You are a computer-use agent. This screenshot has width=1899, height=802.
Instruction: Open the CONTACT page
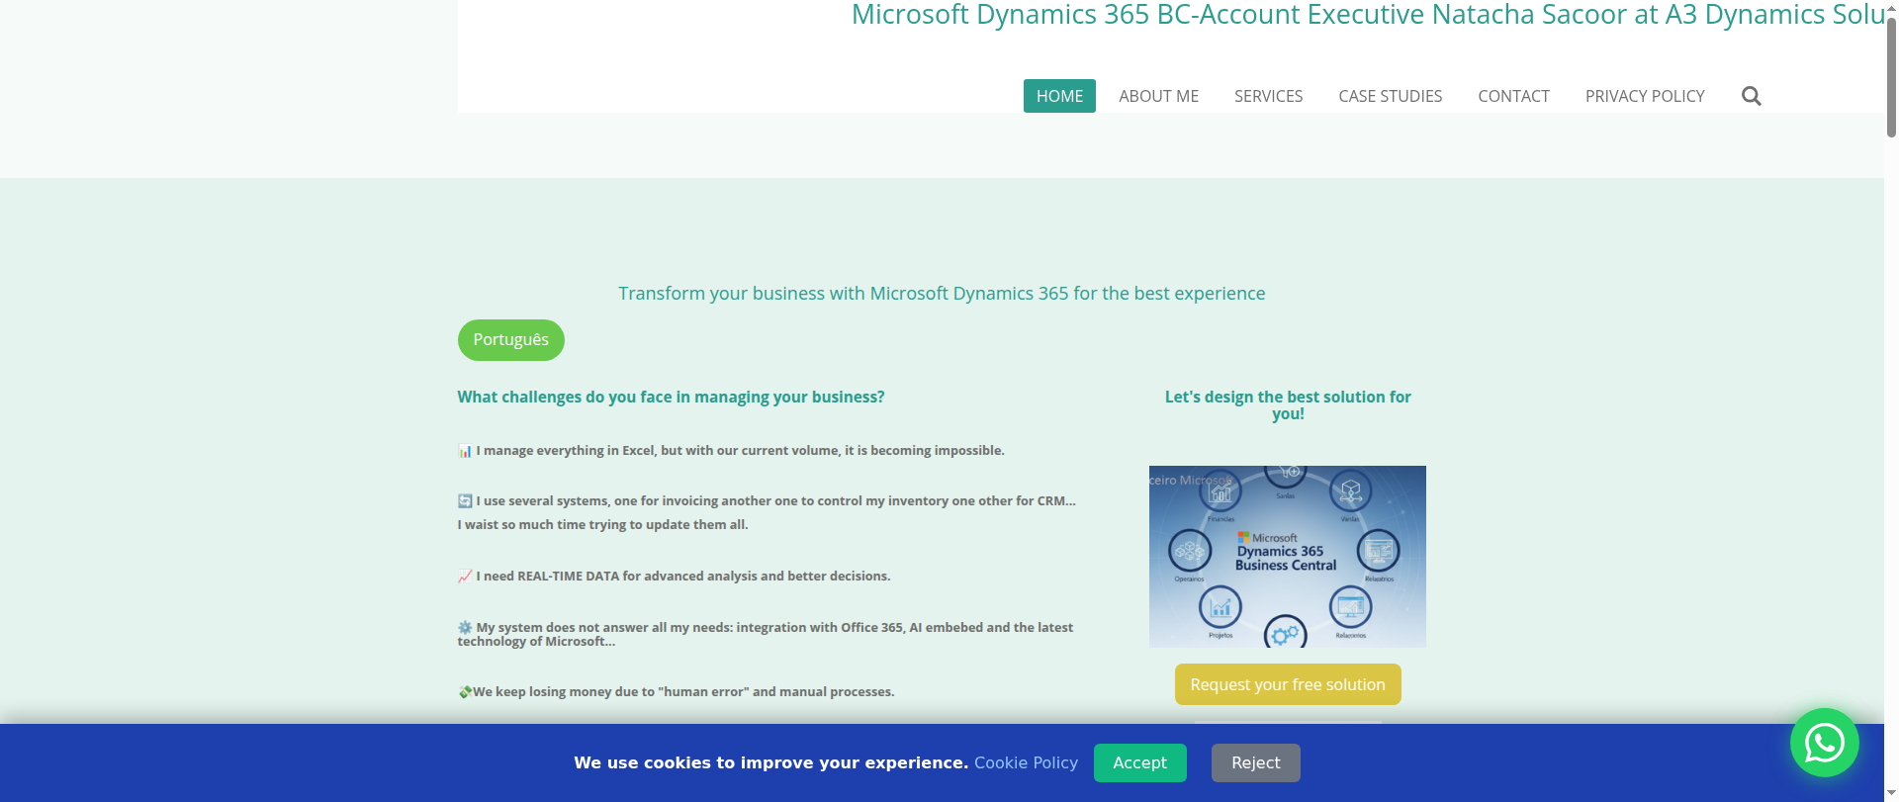point(1513,96)
